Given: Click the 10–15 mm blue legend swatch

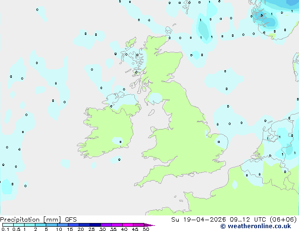Looking at the screenshot, I should click(63, 225).
